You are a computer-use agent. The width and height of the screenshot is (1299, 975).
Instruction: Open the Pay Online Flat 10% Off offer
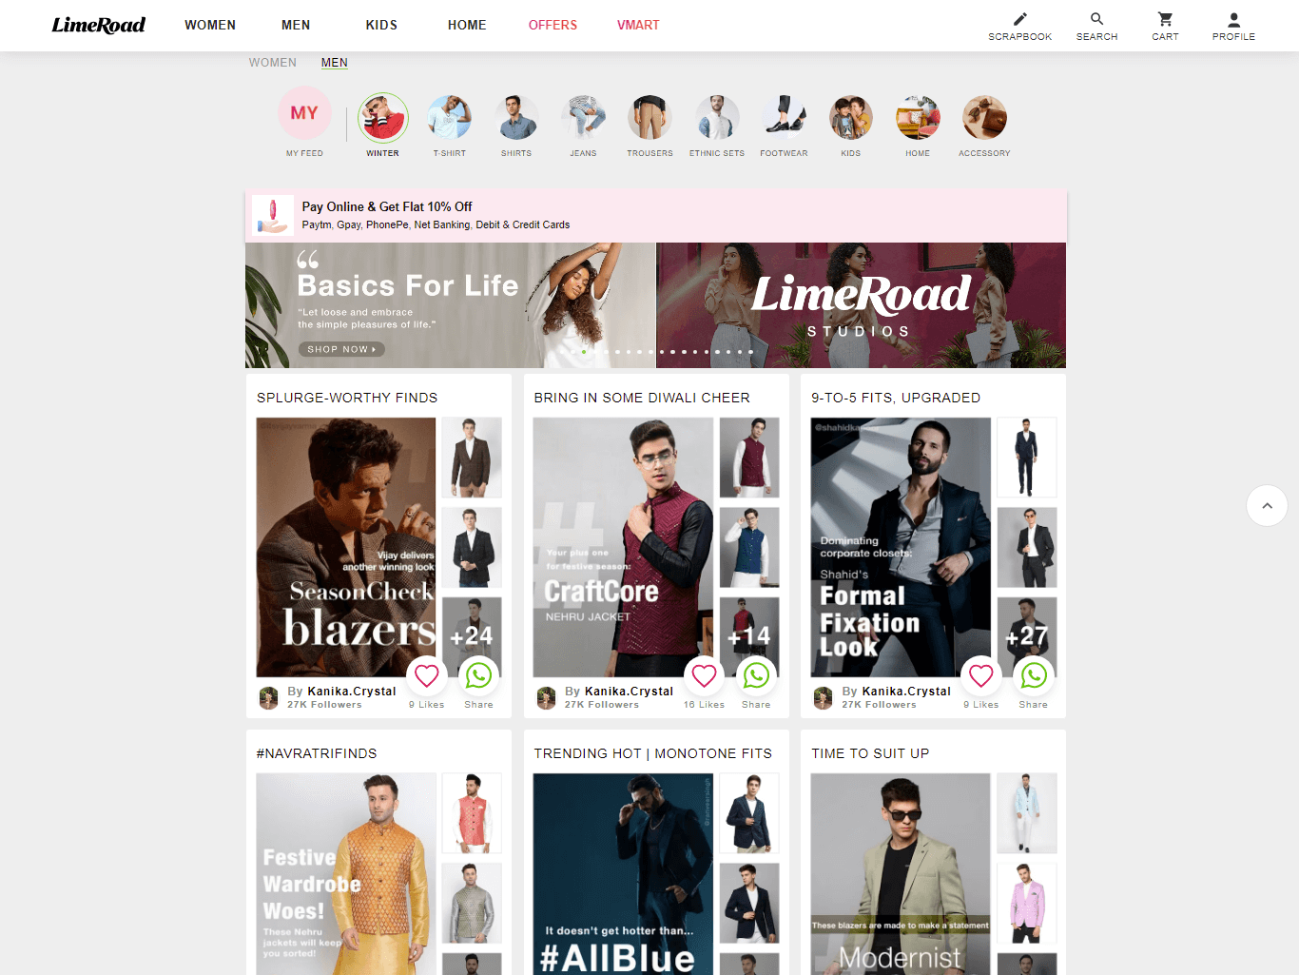coord(656,216)
